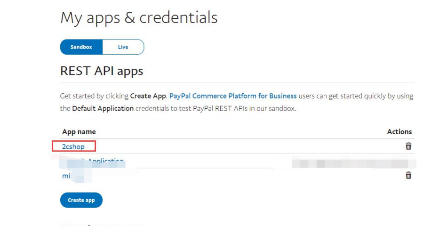Click bold Default Application text in description
The image size is (447, 226).
coord(103,109)
